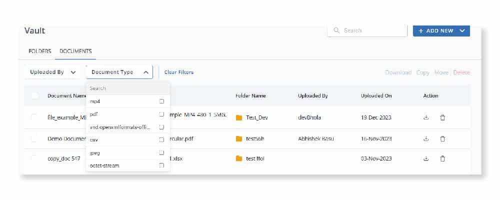Open the Test_Dev folder icon
The height and width of the screenshot is (200, 500).
239,117
